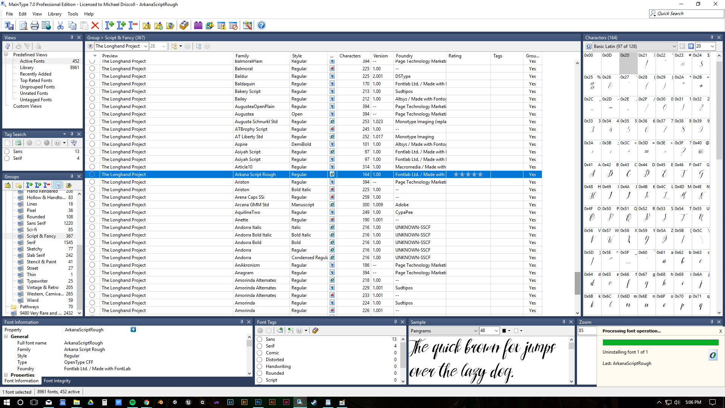Click the uninstall font icon with a red minus
The image size is (725, 408).
[x=133, y=25]
